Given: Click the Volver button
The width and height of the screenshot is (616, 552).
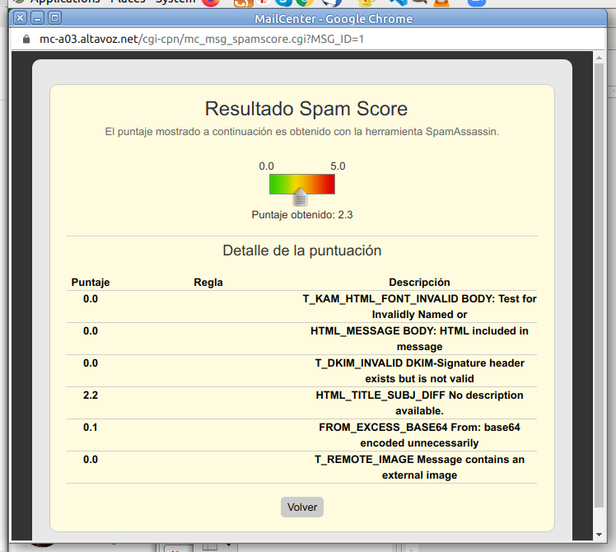Looking at the screenshot, I should click(301, 507).
